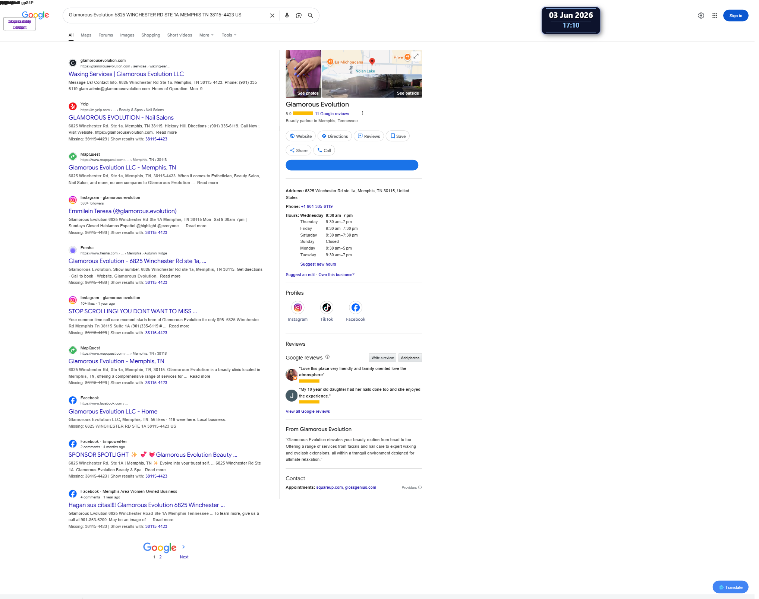Start voice search with the microphone icon
Viewport: 759px width, 599px height.
pyautogui.click(x=287, y=16)
